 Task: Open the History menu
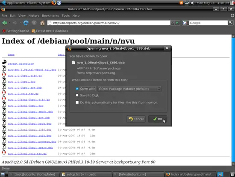click(34, 15)
